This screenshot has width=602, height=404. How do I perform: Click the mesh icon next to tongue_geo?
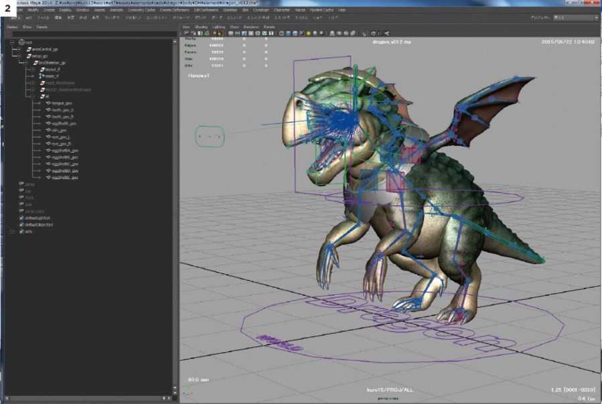[49, 103]
